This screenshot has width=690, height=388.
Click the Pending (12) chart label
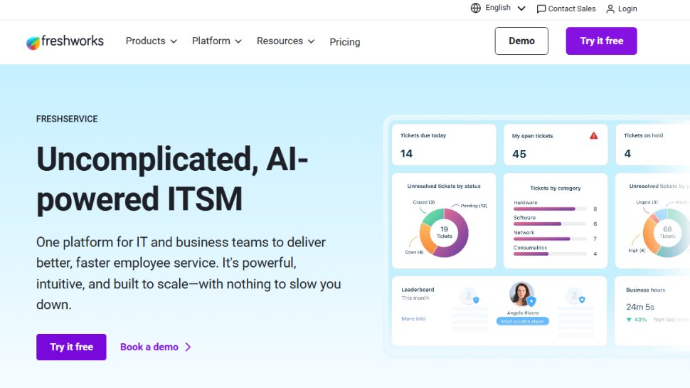474,206
